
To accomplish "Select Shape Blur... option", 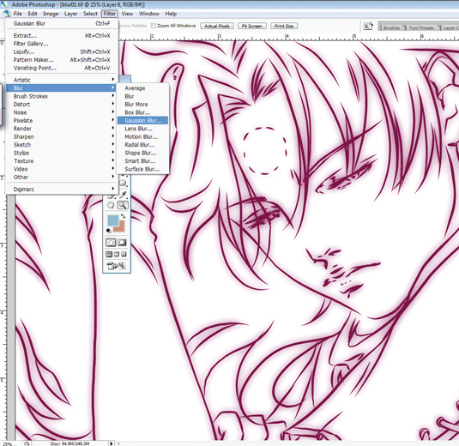I will (x=142, y=153).
